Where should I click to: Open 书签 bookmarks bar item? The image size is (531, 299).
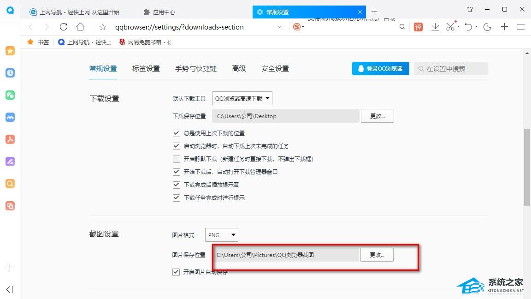pyautogui.click(x=38, y=42)
